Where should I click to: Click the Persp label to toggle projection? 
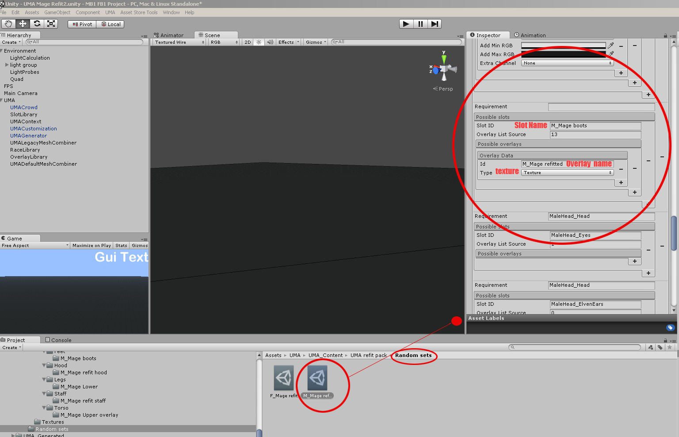pyautogui.click(x=446, y=89)
